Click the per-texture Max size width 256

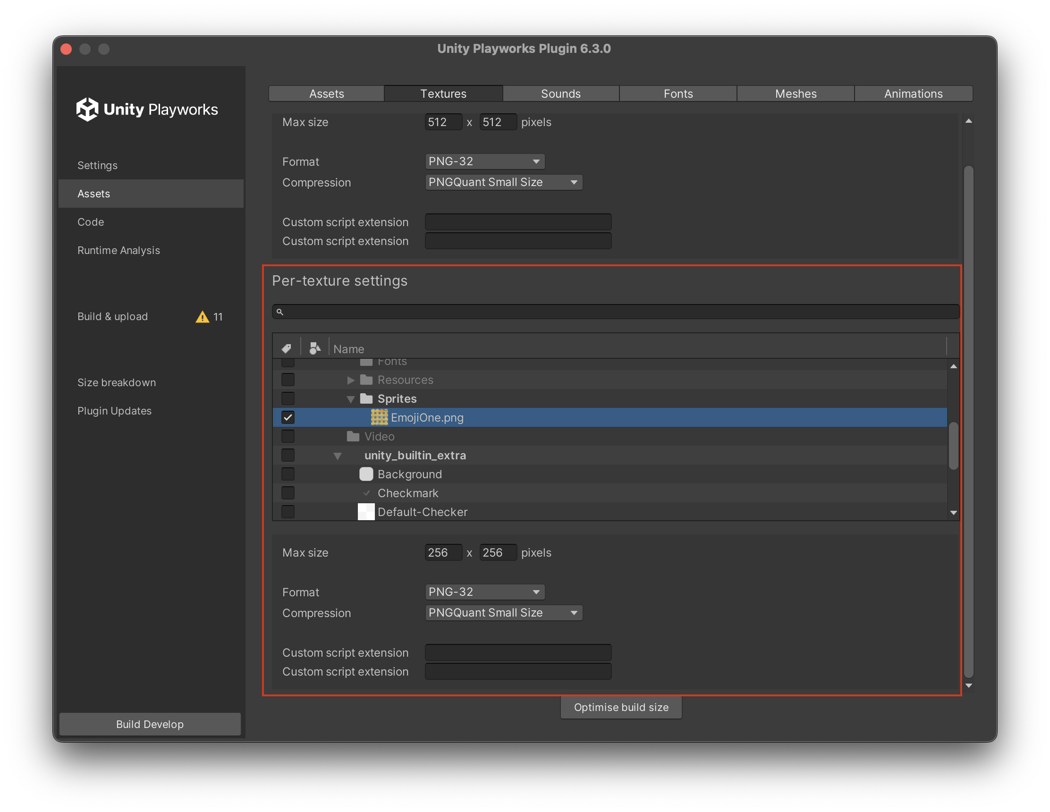click(x=443, y=553)
